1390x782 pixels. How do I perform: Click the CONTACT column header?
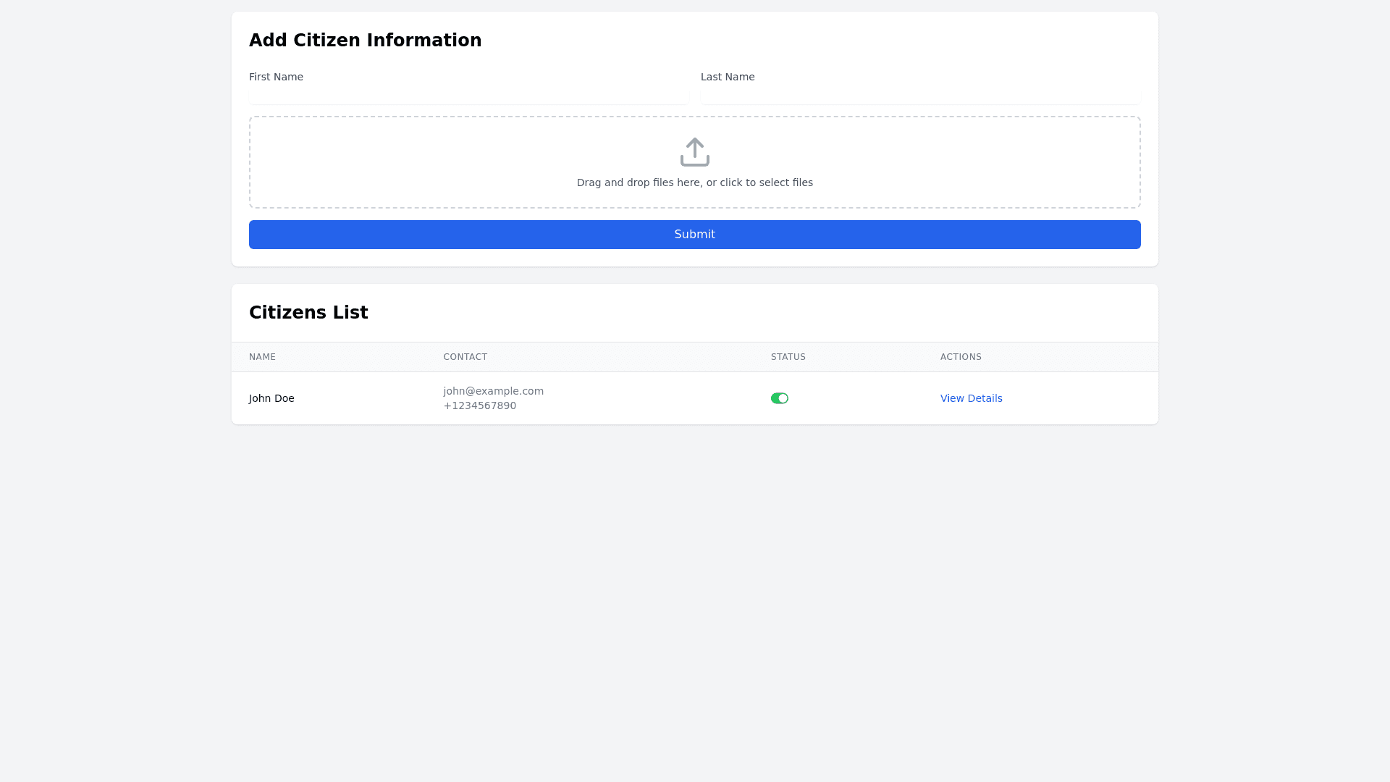pos(465,357)
